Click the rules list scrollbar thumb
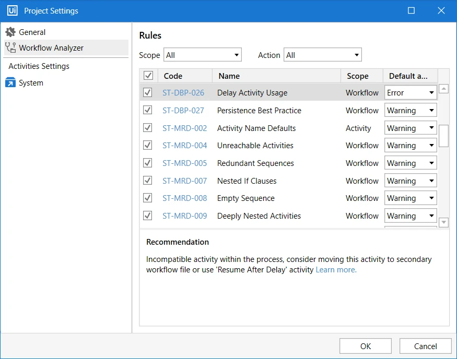The width and height of the screenshot is (457, 359). (443, 136)
